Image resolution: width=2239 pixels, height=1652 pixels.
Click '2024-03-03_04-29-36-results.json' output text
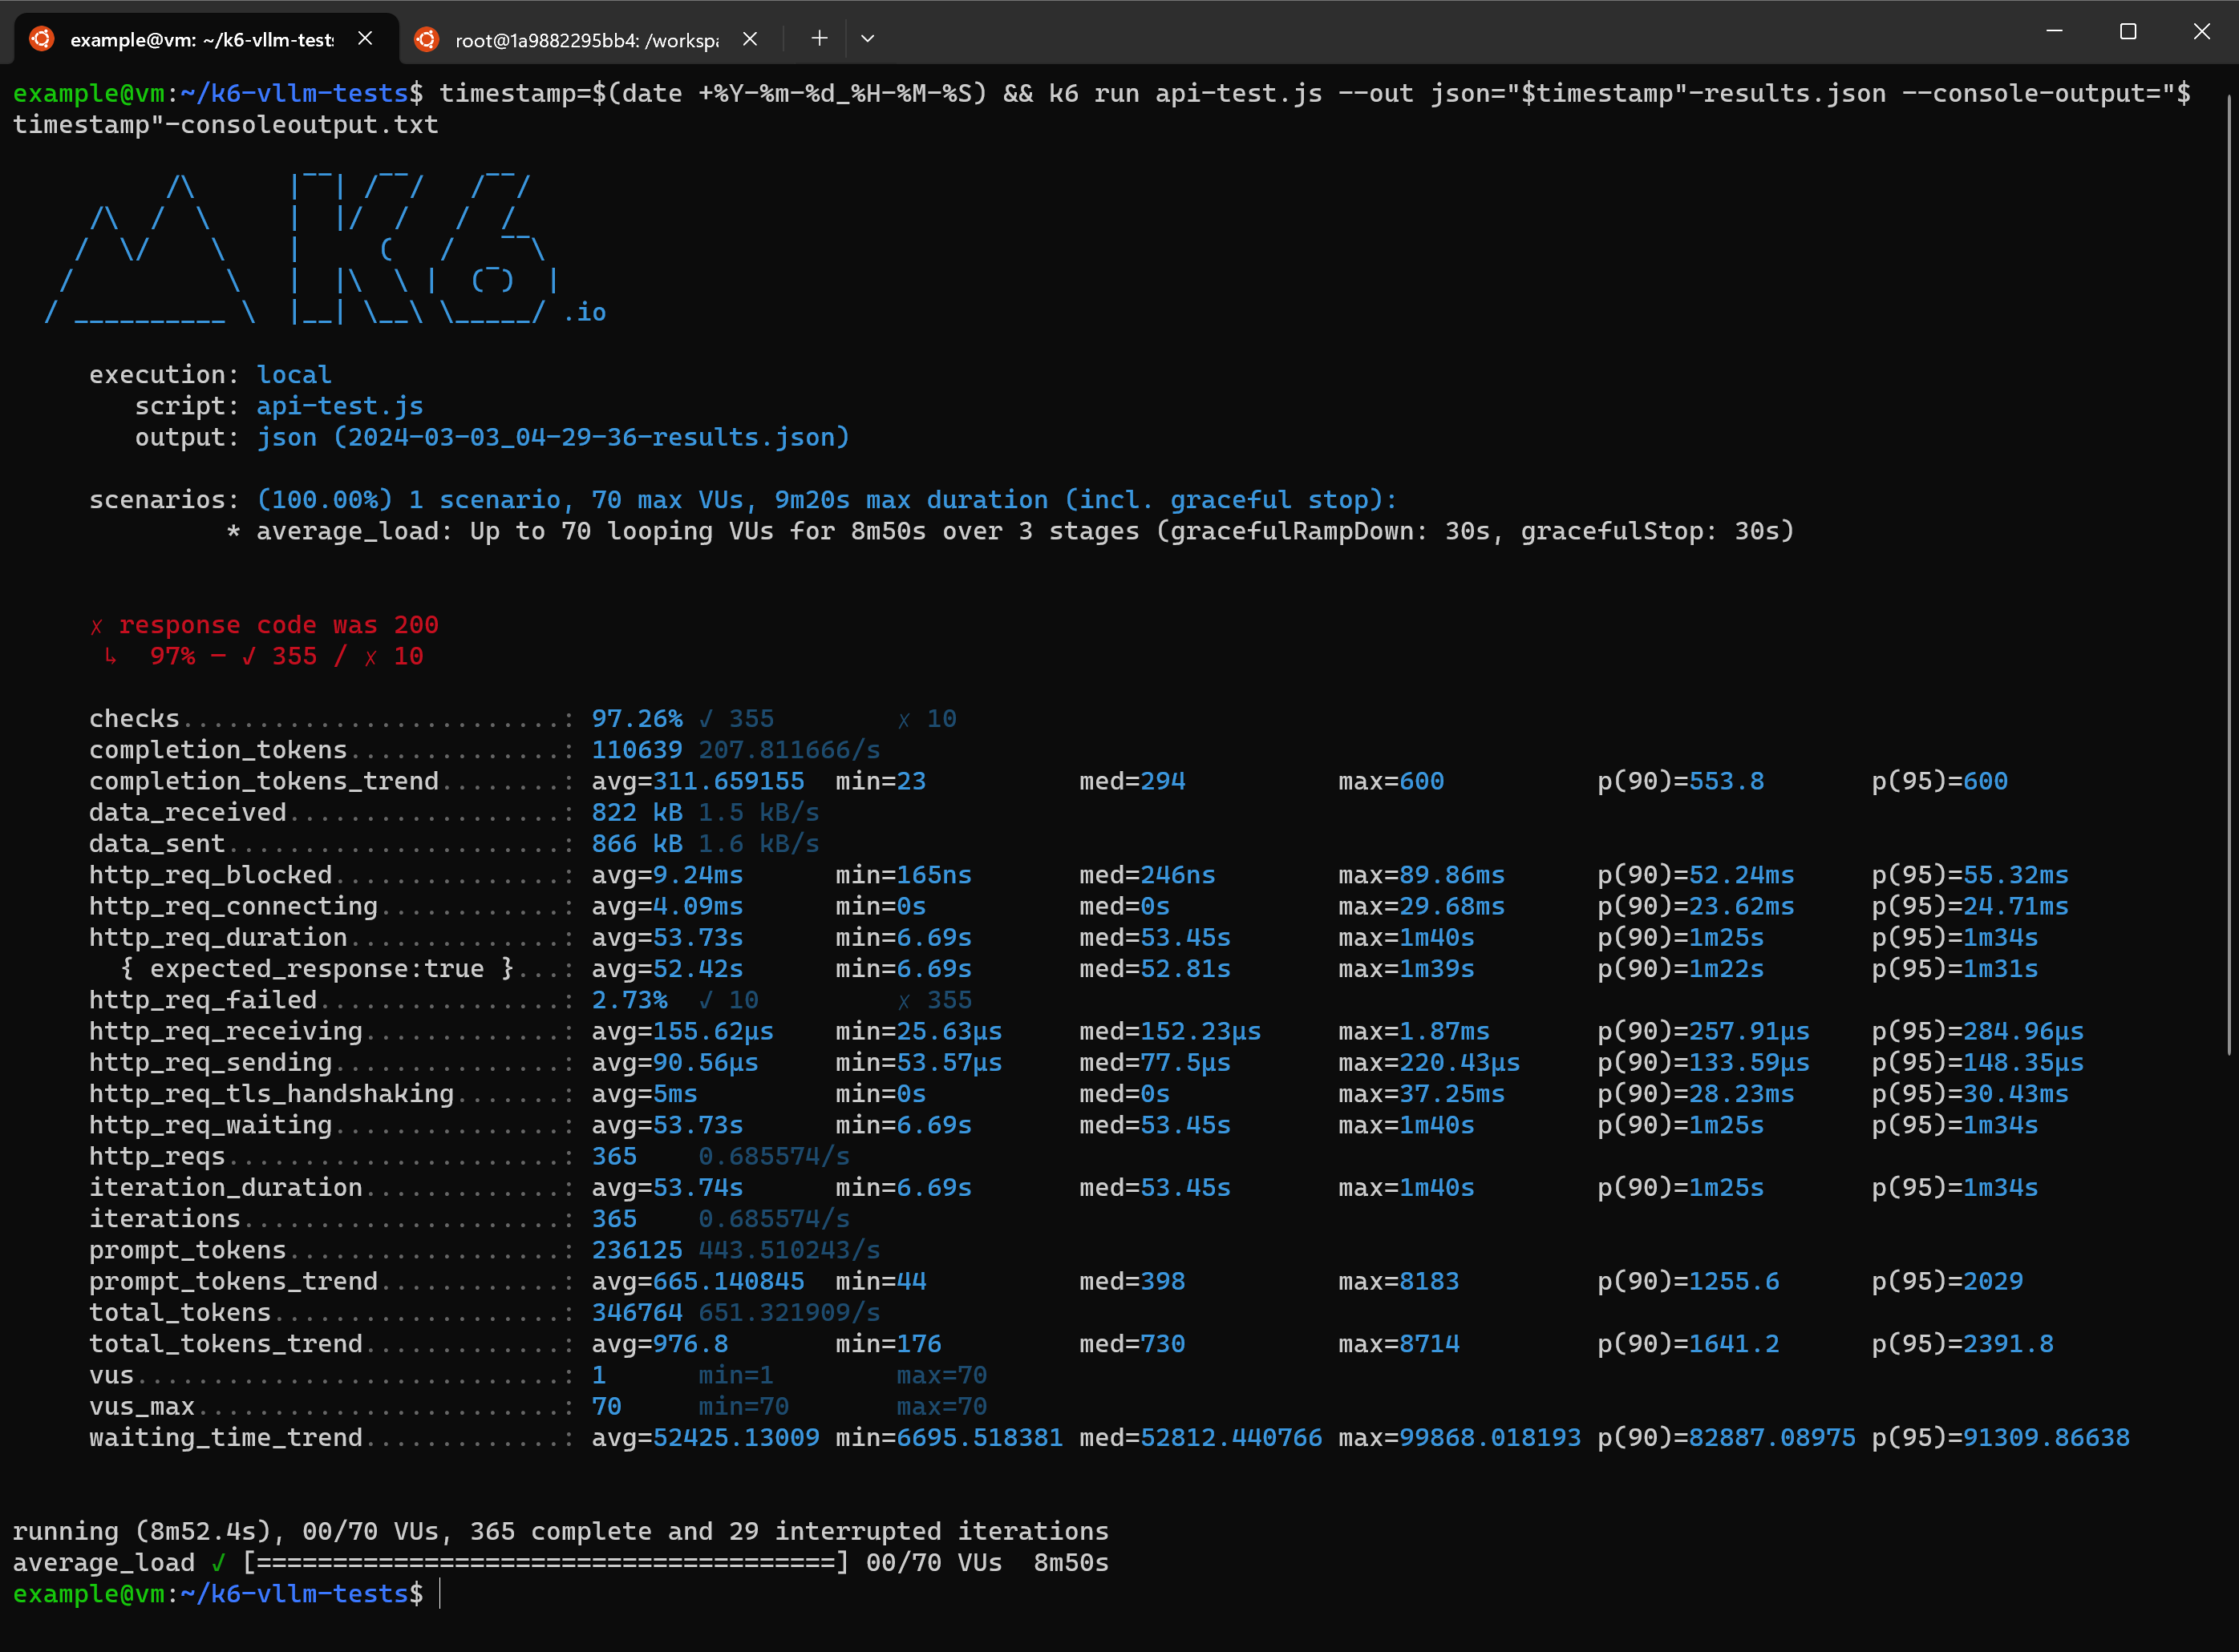[x=593, y=437]
